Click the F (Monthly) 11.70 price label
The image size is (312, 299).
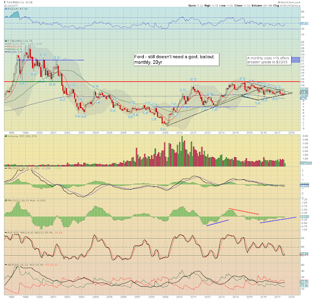pyautogui.click(x=19, y=41)
